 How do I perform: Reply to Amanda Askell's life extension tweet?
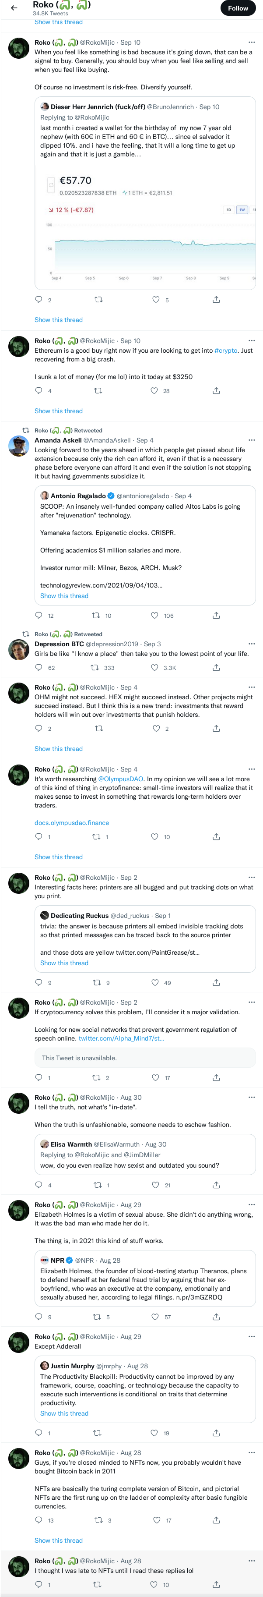39,616
